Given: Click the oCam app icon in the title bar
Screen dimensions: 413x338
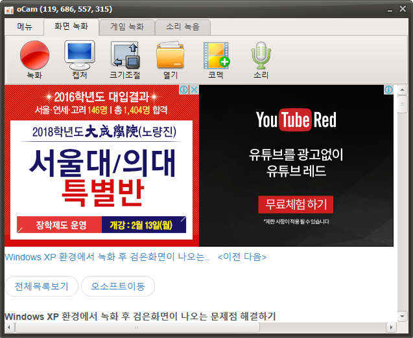Looking at the screenshot, I should click(x=9, y=10).
